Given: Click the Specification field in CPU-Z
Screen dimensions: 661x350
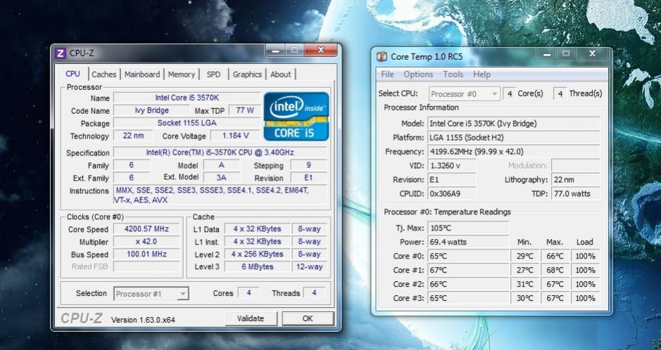Looking at the screenshot, I should point(220,153).
